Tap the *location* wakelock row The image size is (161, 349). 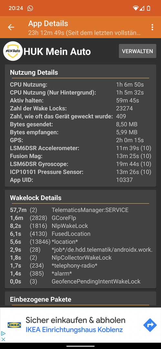(x=80, y=242)
